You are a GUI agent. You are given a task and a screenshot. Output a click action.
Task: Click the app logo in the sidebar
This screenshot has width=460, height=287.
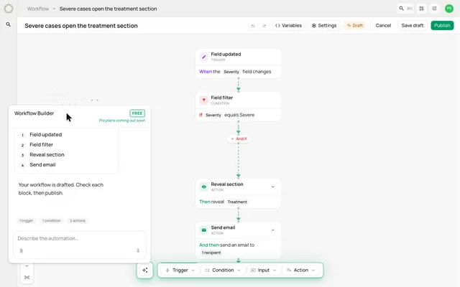9,9
